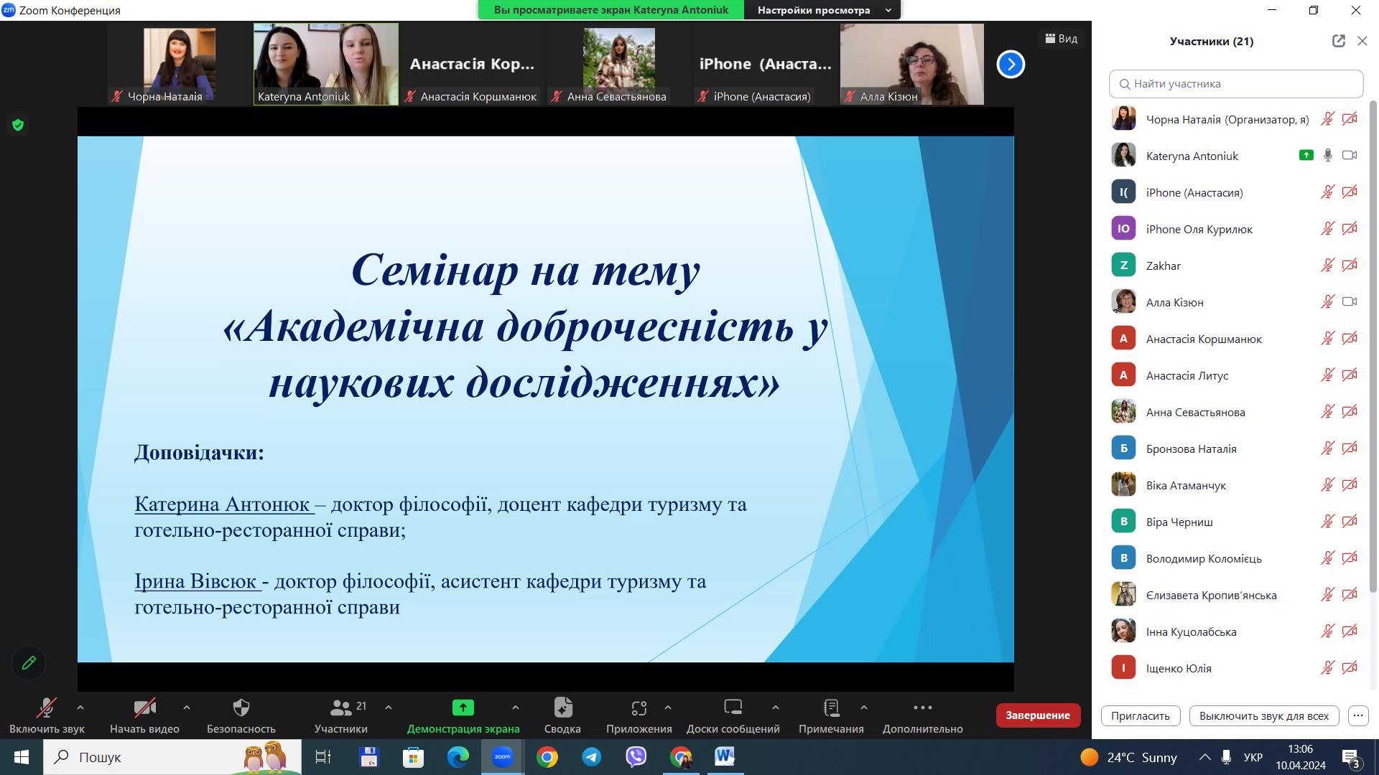Pop out the participants panel
Viewport: 1379px width, 775px height.
[x=1338, y=41]
